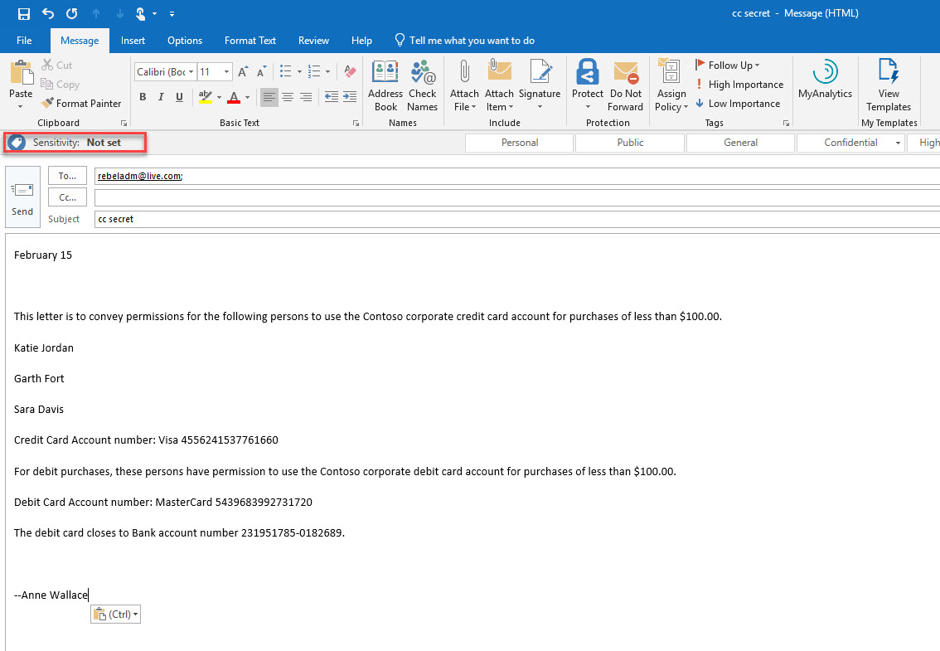Screen dimensions: 940x651
Task: Shrink the font size
Action: [261, 72]
